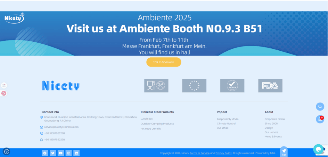The height and width of the screenshot is (157, 328).
Task: Click the WhatsApp +86 18507682298 number
Action: [54, 139]
